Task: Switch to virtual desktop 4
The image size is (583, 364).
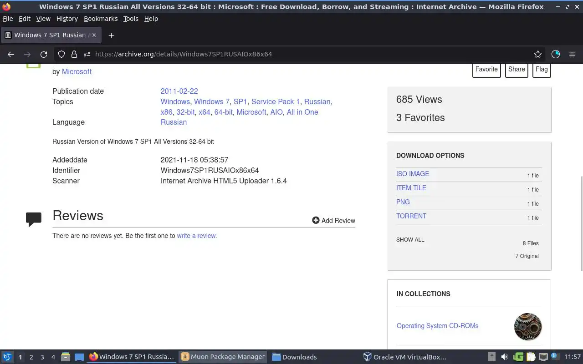Action: coord(53,357)
